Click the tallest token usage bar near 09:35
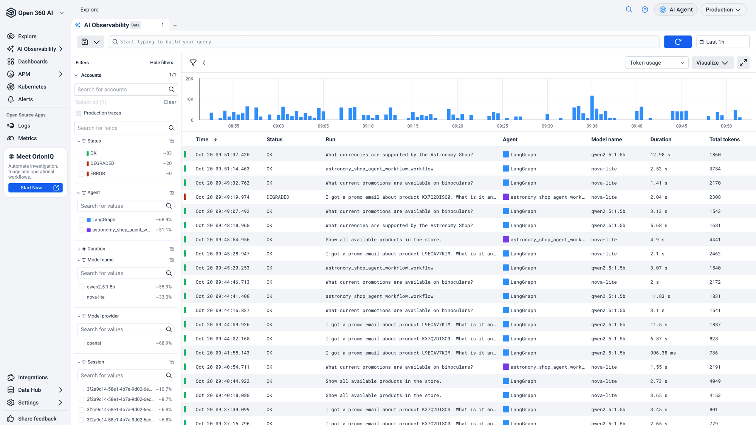 [592, 108]
